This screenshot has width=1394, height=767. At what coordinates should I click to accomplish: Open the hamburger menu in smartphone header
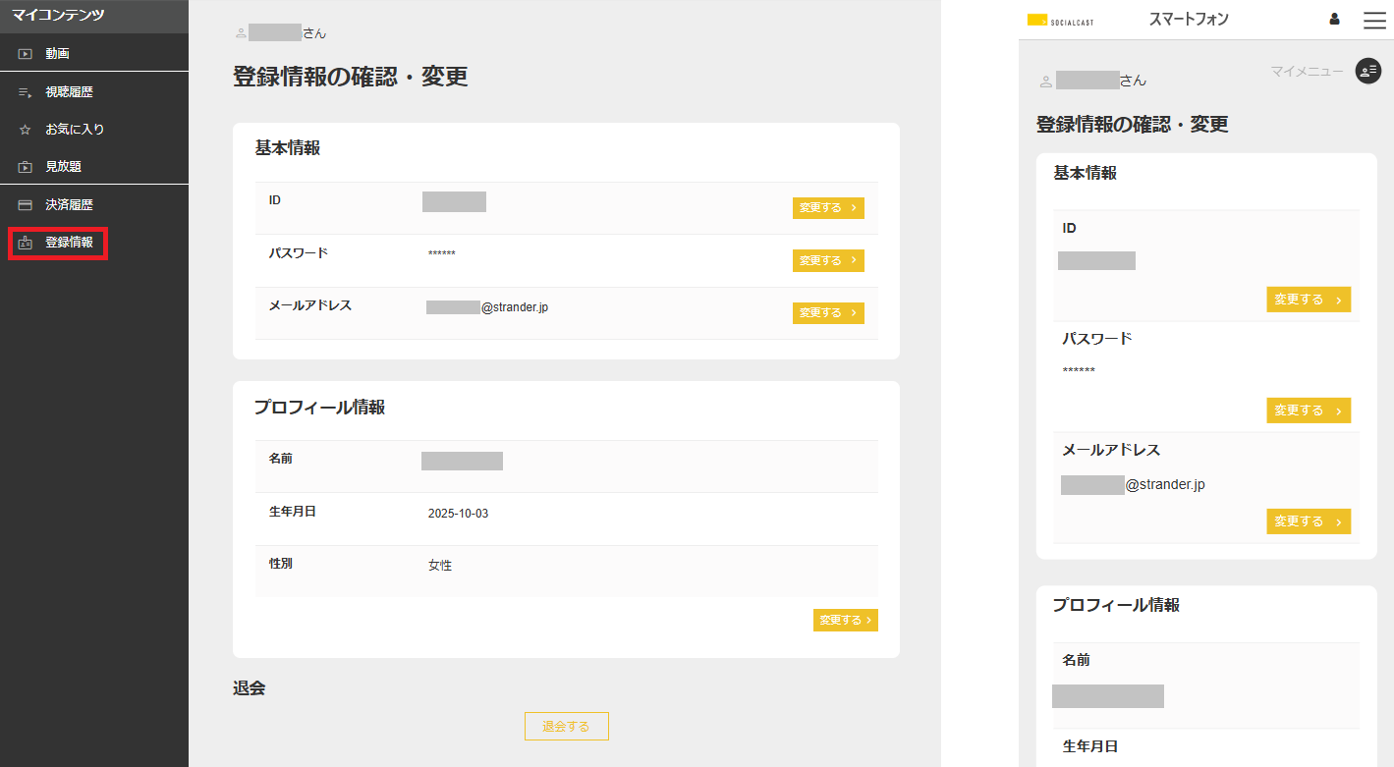click(x=1374, y=20)
